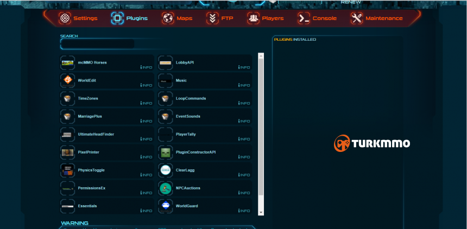Select the WorldGuard plugin name
Screen dimensions: 467x229
187,206
